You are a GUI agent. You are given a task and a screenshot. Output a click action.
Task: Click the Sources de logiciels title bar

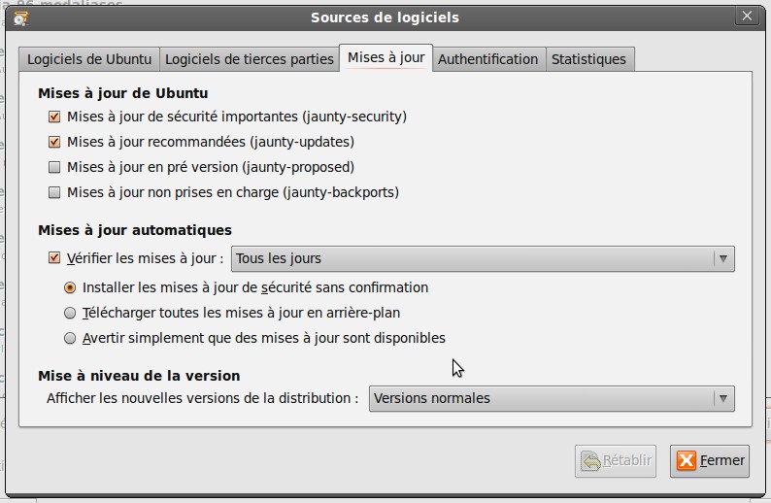[385, 17]
